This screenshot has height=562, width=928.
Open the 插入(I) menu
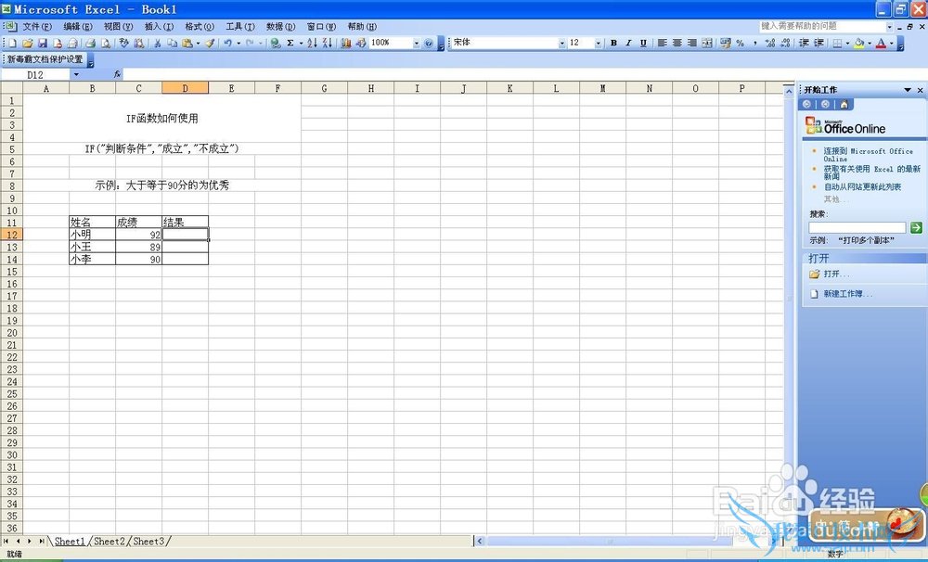click(160, 27)
